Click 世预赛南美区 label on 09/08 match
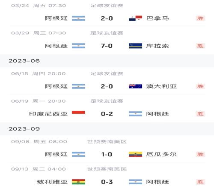214x189 pixels. tap(107, 142)
